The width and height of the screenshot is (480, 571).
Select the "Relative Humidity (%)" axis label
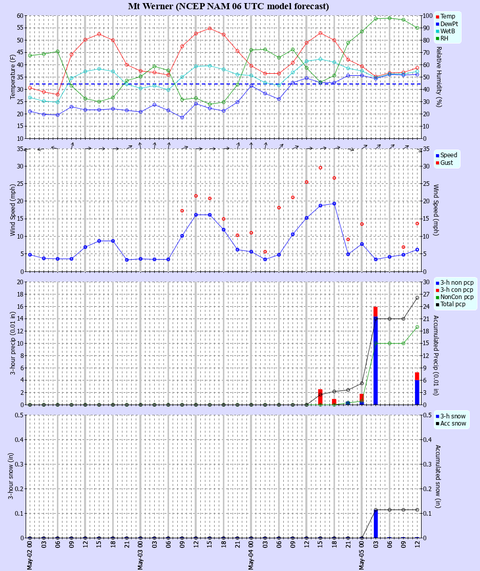tap(439, 76)
